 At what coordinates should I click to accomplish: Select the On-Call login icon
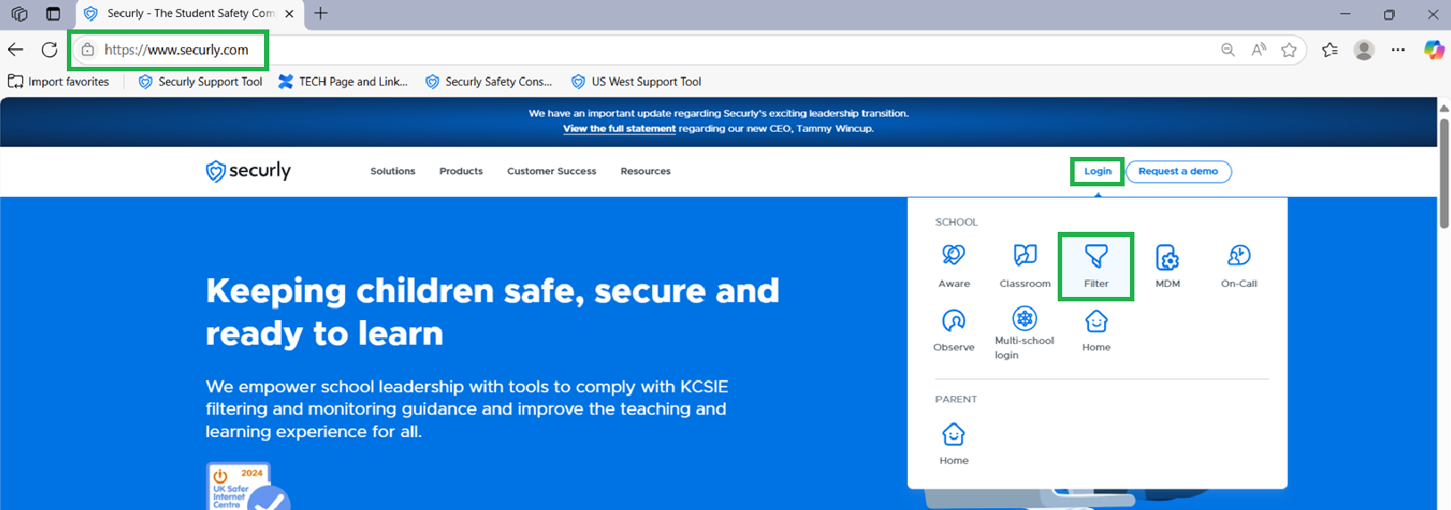1239,266
